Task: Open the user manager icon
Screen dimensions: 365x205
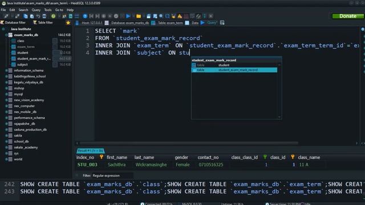Action: tap(64, 16)
